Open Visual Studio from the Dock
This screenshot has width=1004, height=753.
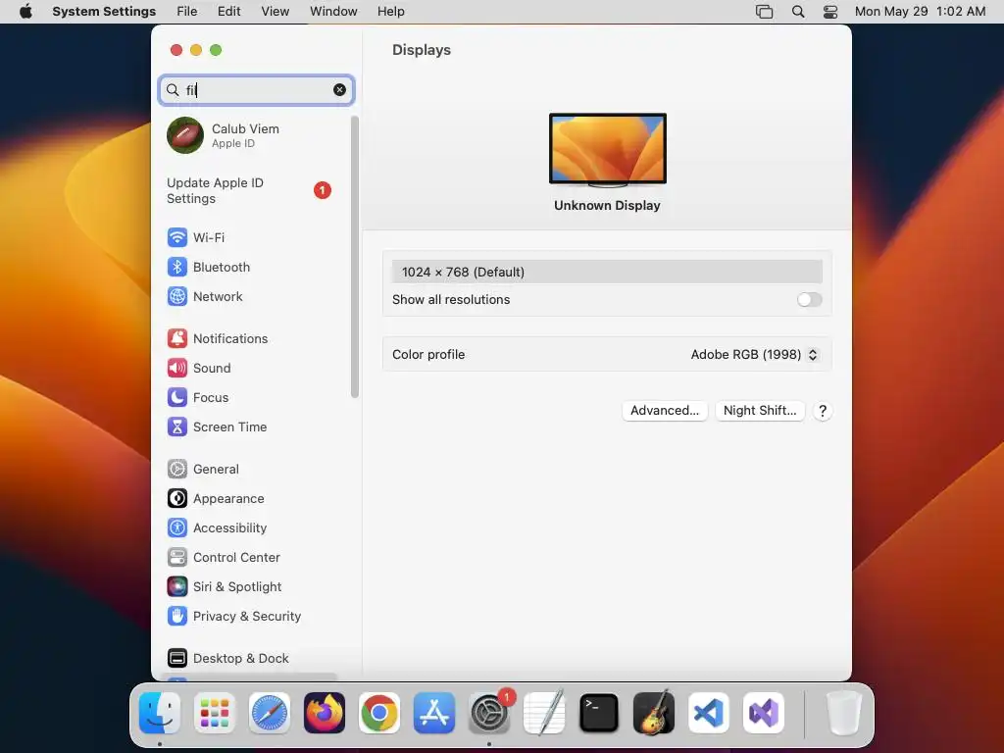pos(764,713)
